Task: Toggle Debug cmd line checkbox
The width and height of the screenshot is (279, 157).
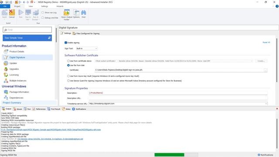Action: pyautogui.click(x=43, y=17)
